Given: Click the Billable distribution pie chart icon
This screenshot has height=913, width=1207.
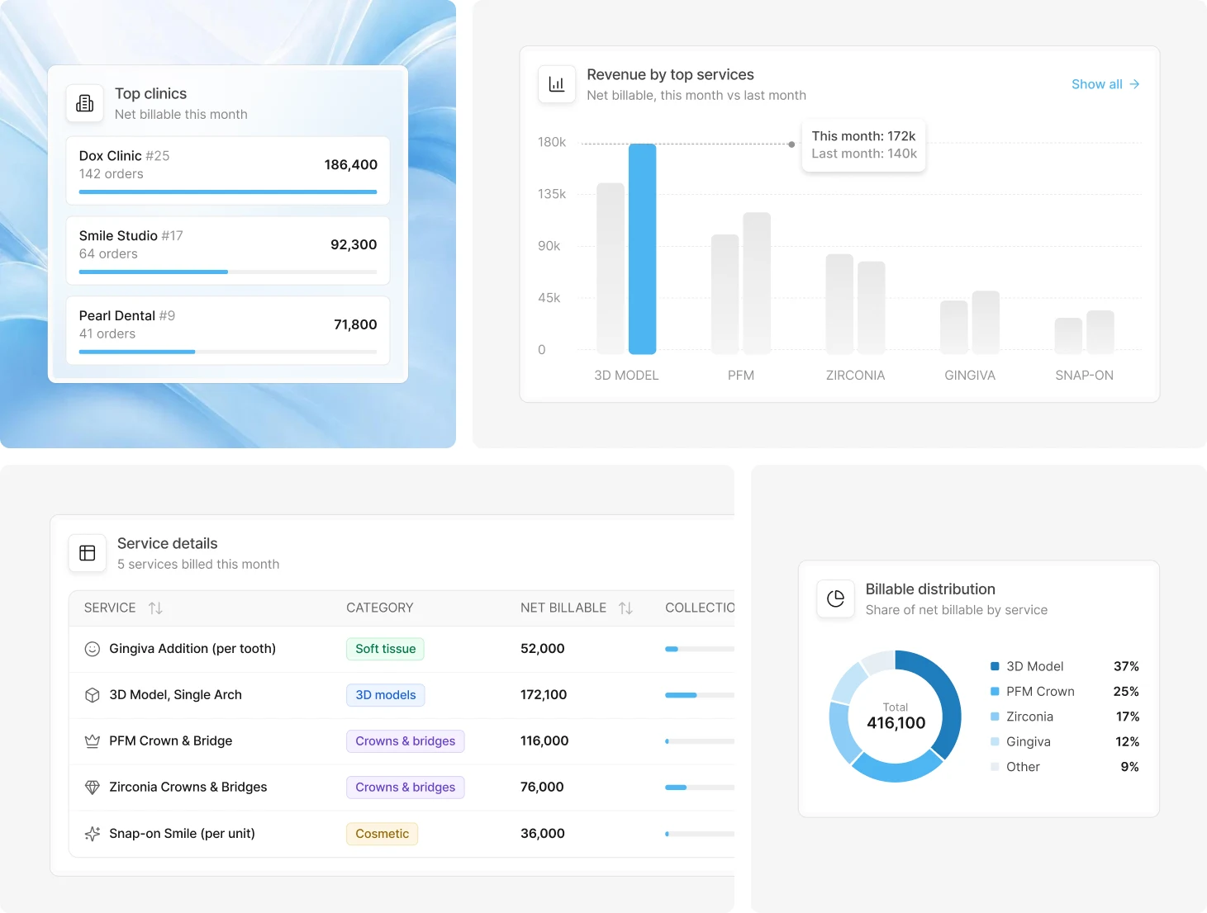Looking at the screenshot, I should pyautogui.click(x=835, y=598).
